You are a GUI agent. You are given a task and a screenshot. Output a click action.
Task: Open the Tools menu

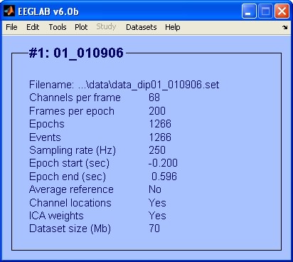[58, 27]
